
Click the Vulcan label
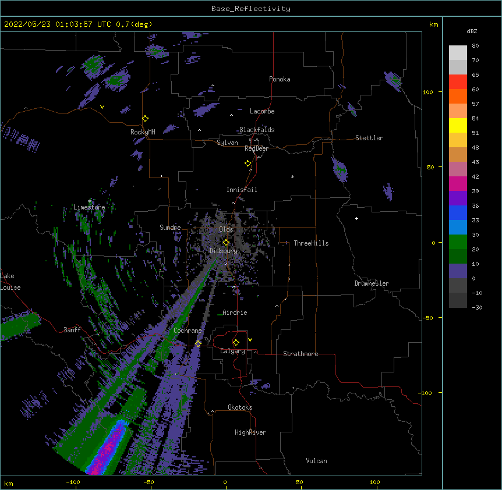[x=316, y=461]
